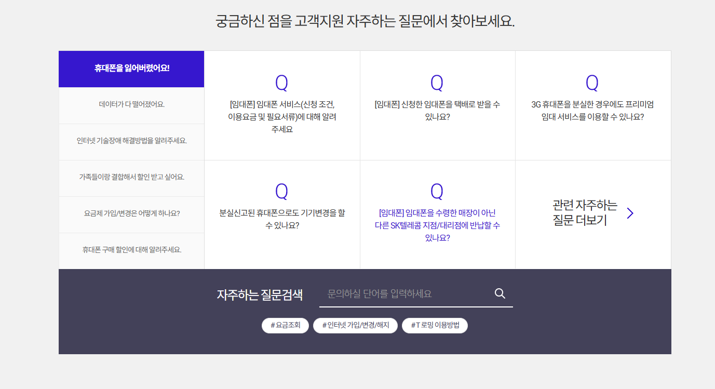This screenshot has width=715, height=389.
Task: Click Q icon above 임대폰 서비스 question
Action: tap(281, 83)
